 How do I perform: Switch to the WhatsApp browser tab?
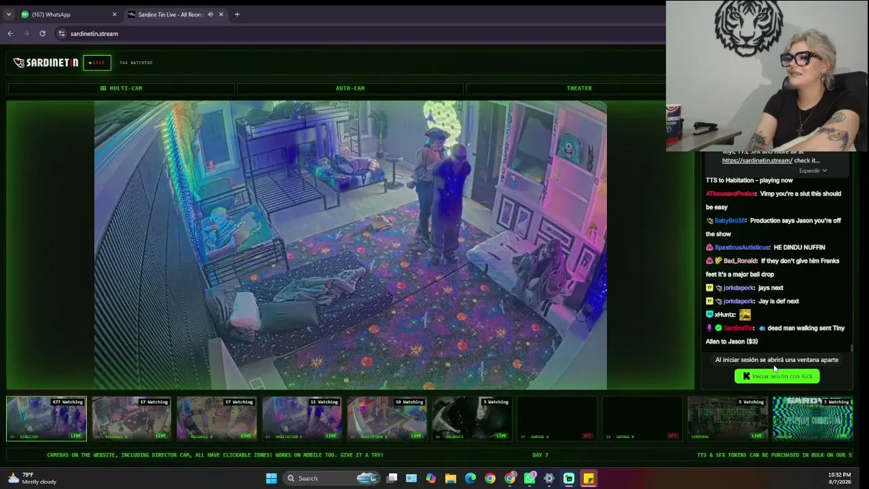pos(68,14)
